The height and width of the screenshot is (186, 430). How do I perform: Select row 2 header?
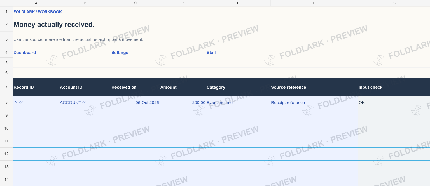6,24
